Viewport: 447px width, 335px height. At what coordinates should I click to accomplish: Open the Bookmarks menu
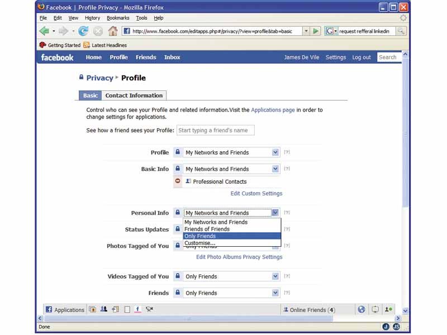[x=118, y=17]
